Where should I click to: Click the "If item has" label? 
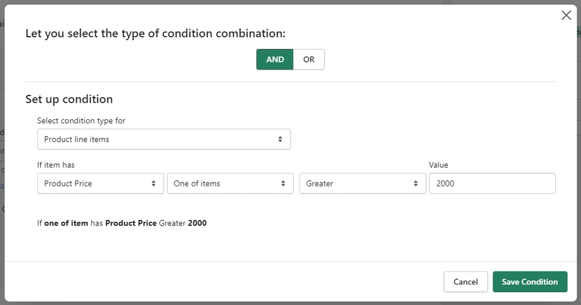pyautogui.click(x=56, y=165)
